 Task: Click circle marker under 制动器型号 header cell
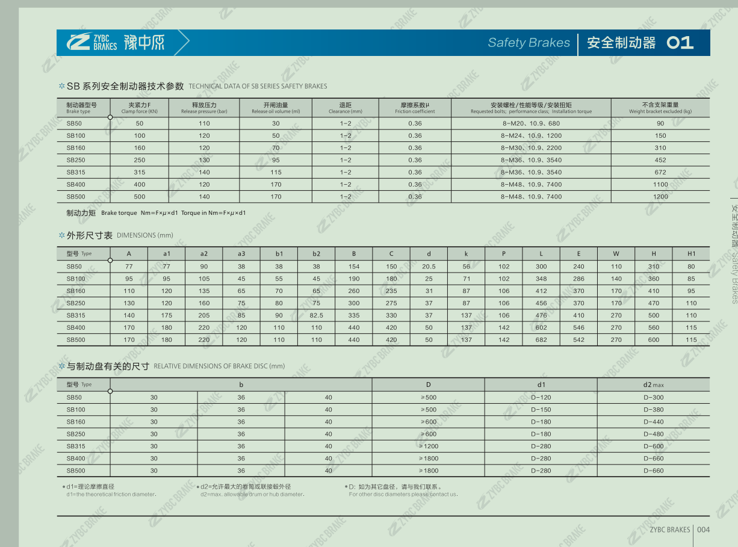[x=110, y=117]
